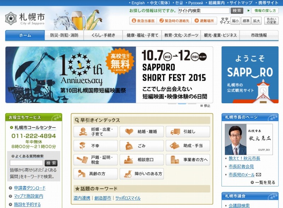
Task: Open the 救急当番医 emergency doctor button
Action: [143, 21]
